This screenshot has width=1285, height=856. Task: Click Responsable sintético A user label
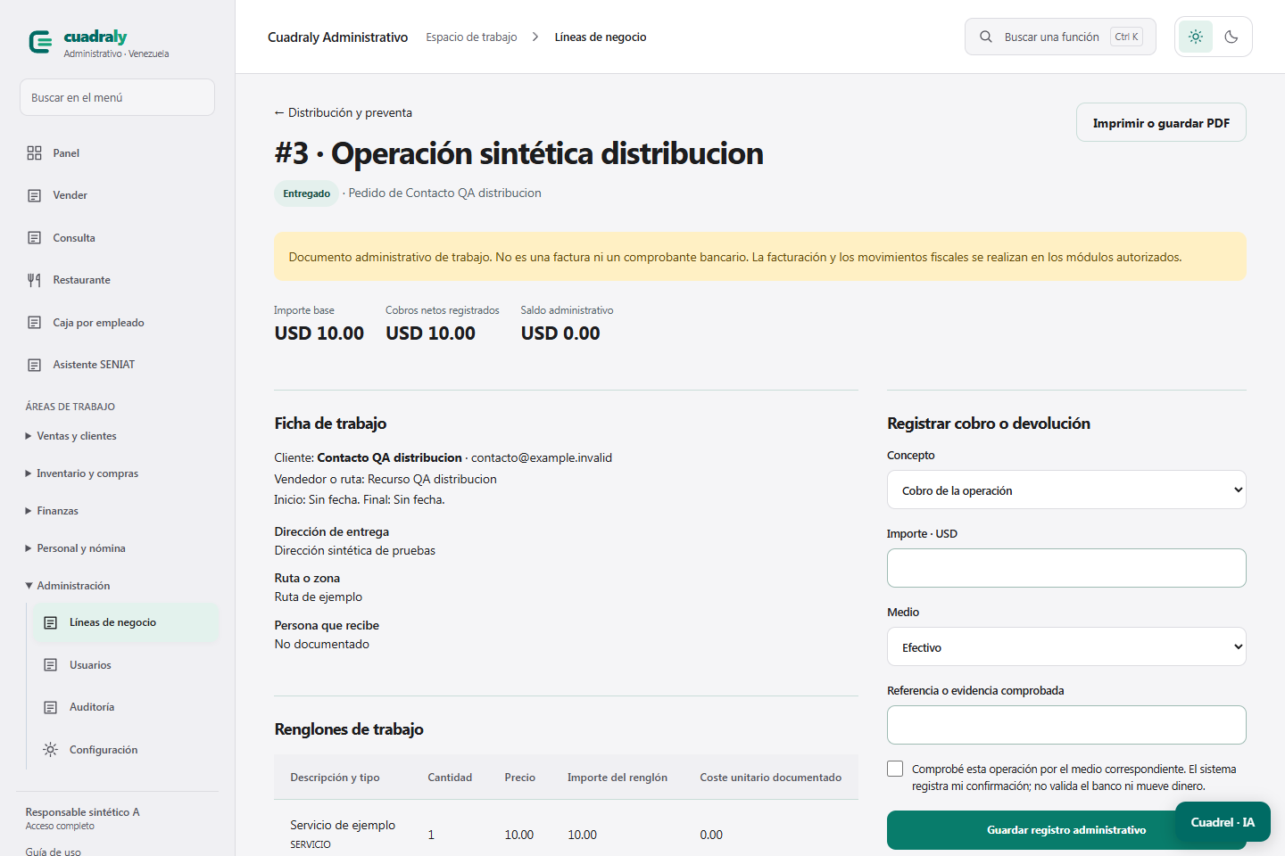point(82,812)
